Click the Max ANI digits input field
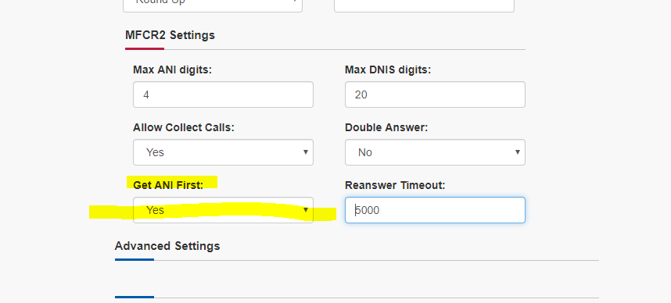 point(223,94)
